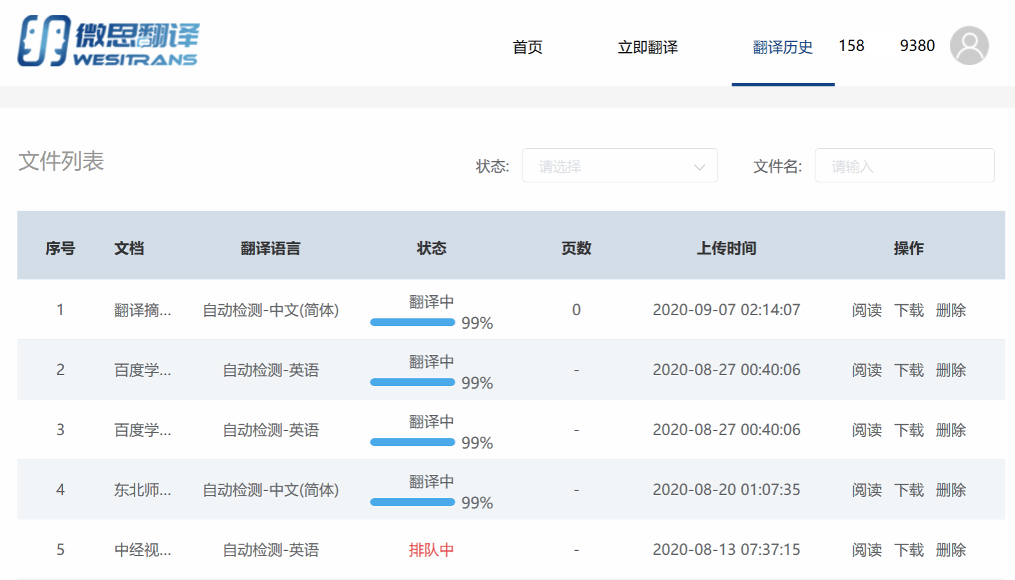The image size is (1015, 580).
Task: Focus the 文件名 search input field
Action: click(904, 166)
